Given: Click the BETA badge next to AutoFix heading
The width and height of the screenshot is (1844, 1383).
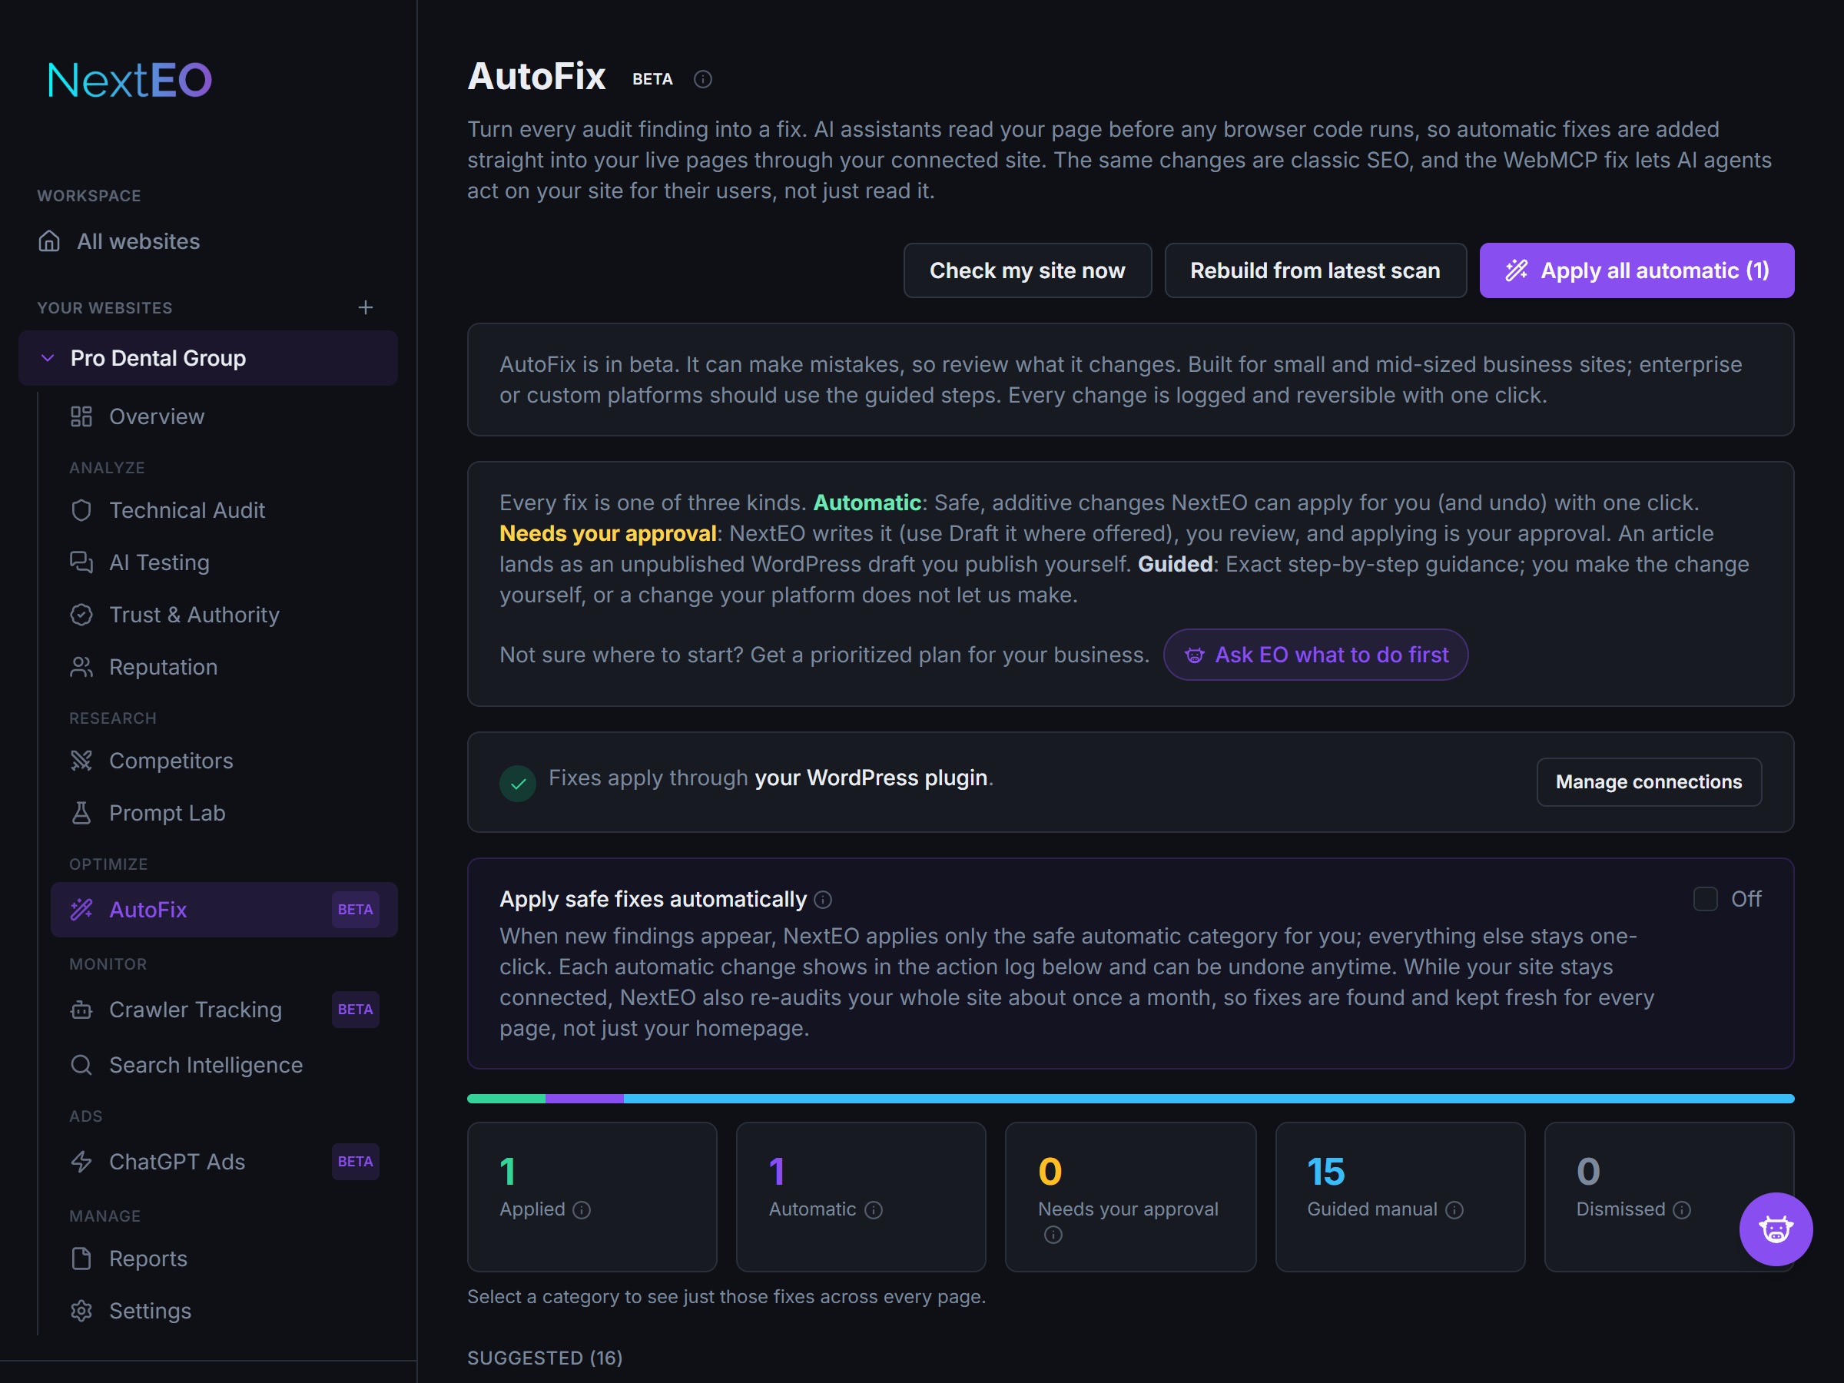Looking at the screenshot, I should click(653, 79).
